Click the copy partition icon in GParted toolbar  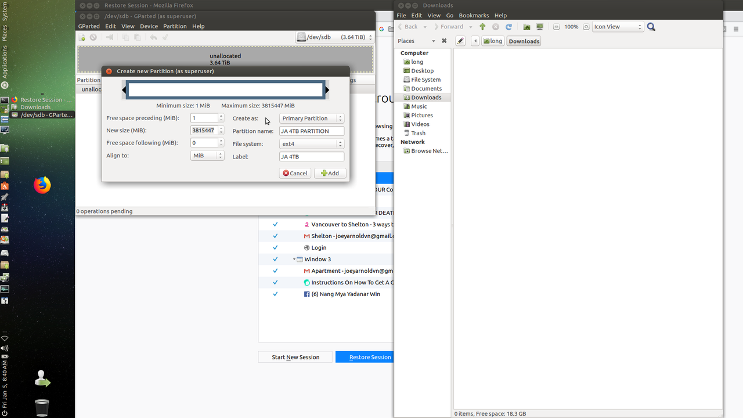coord(125,37)
